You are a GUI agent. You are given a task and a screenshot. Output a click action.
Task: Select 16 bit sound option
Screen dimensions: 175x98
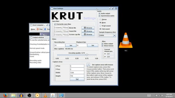tap(100, 26)
